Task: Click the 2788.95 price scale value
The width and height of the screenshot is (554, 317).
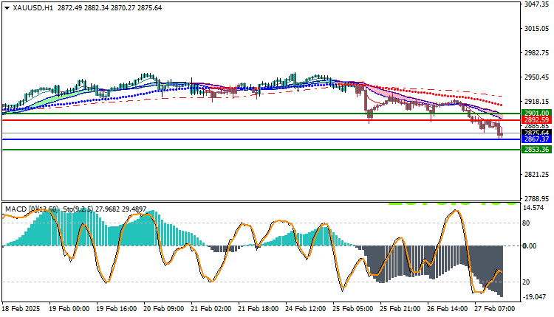Action: click(536, 199)
